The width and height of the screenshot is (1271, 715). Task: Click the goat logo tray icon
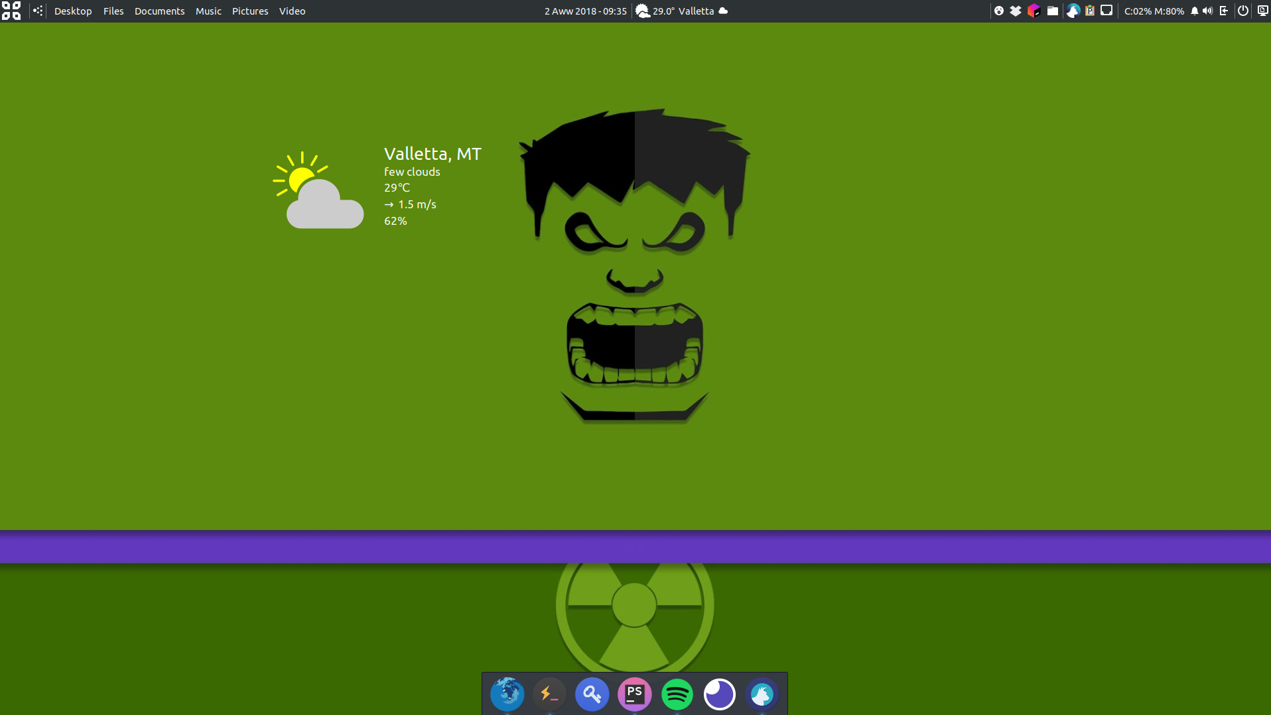click(1073, 11)
